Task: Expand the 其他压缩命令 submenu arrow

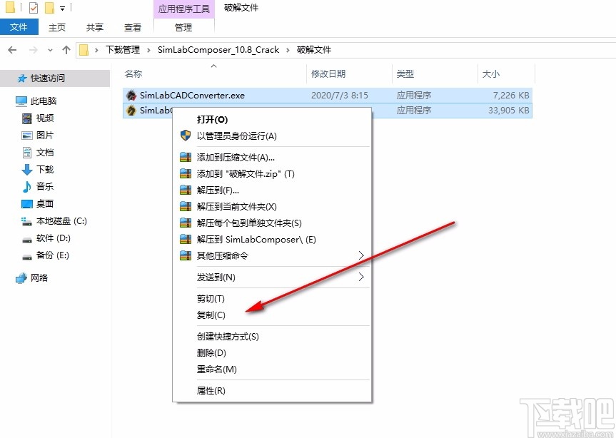Action: [x=360, y=255]
